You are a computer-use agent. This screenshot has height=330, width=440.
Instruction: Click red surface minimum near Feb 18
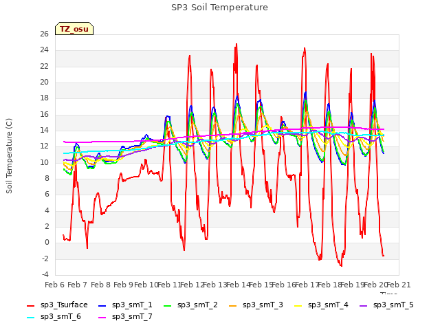341,265
